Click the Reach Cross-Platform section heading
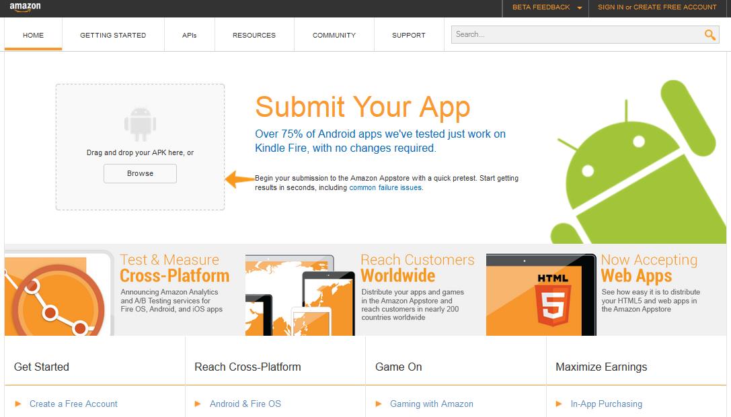Viewport: 731px width, 417px height. click(x=247, y=367)
